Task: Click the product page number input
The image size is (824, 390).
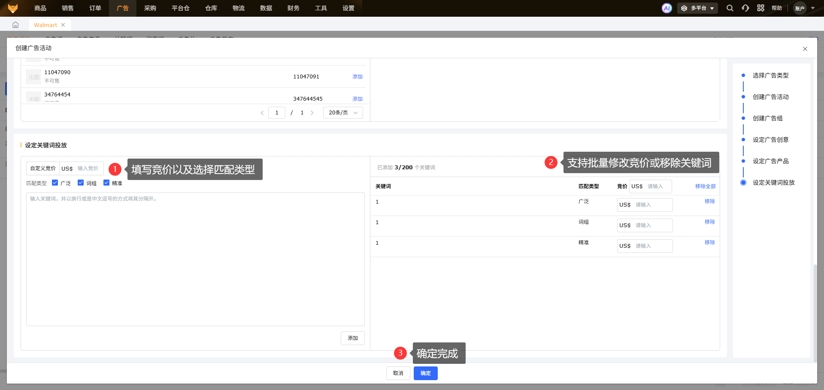Action: pyautogui.click(x=277, y=113)
